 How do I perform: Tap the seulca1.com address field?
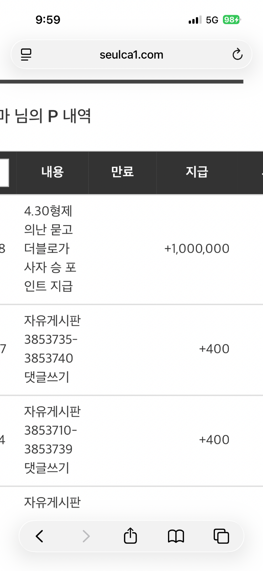[131, 55]
